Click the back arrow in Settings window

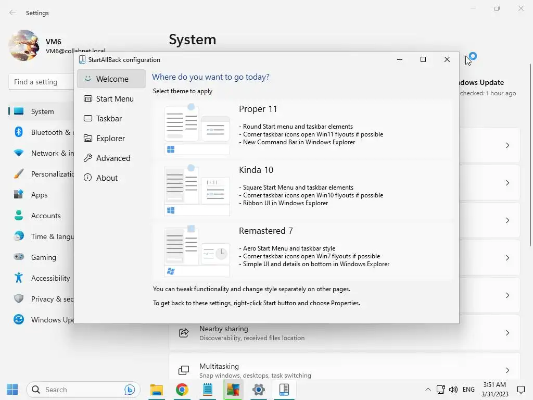[12, 12]
